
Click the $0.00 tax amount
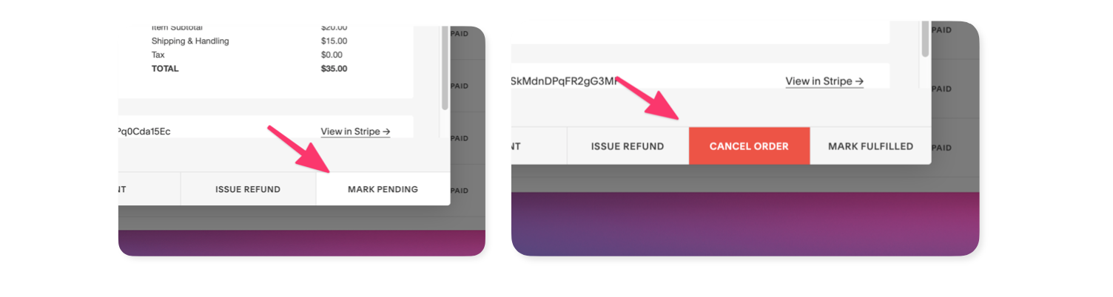[x=332, y=55]
